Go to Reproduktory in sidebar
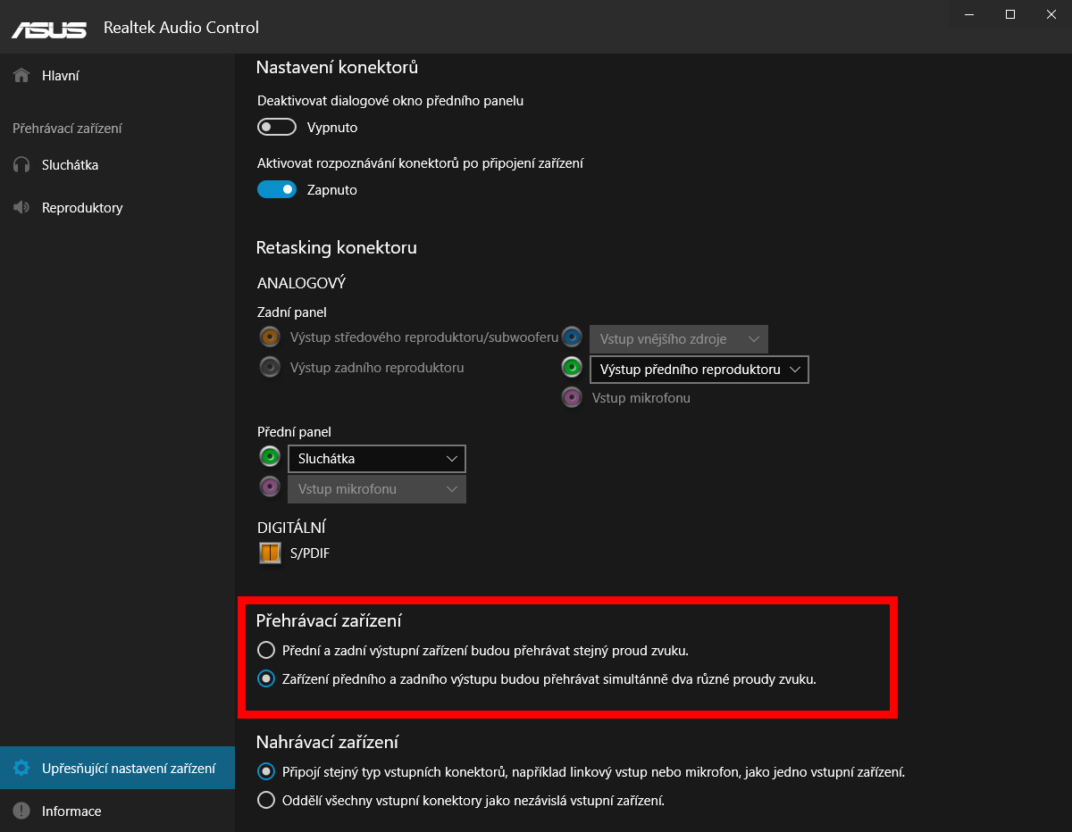 81,208
